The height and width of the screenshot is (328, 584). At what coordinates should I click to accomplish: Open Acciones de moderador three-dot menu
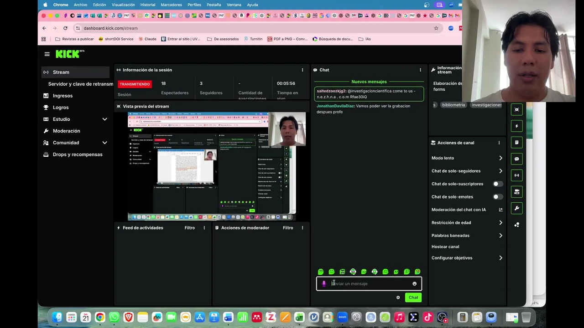(302, 228)
